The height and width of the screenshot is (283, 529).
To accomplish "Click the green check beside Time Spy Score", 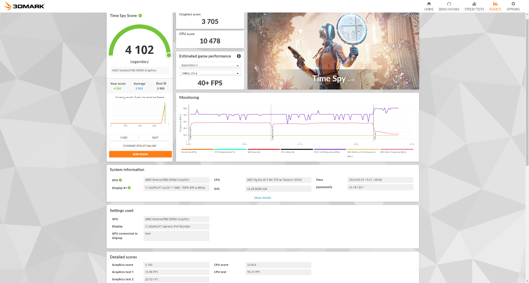I will pos(140,15).
